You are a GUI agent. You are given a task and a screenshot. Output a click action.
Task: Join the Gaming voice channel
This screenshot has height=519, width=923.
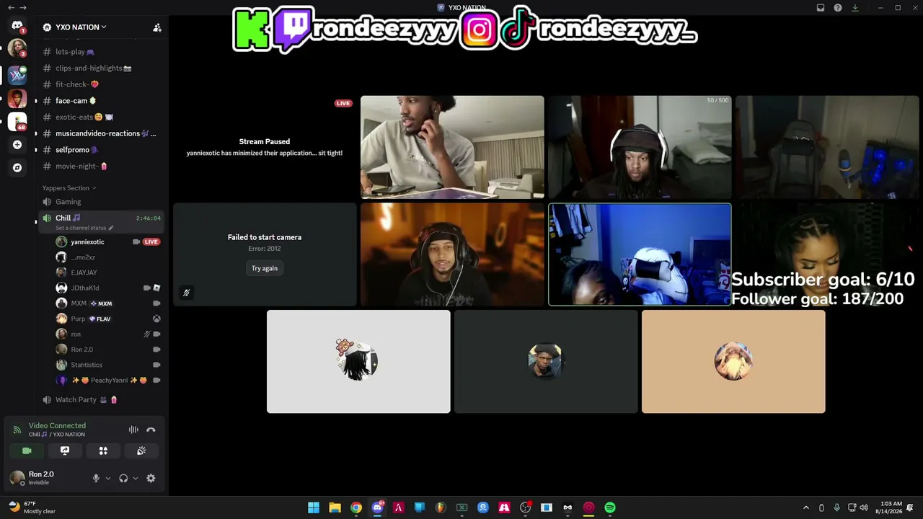(101, 202)
